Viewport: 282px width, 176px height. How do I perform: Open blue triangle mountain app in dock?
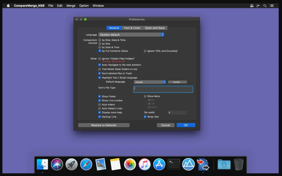(x=188, y=164)
